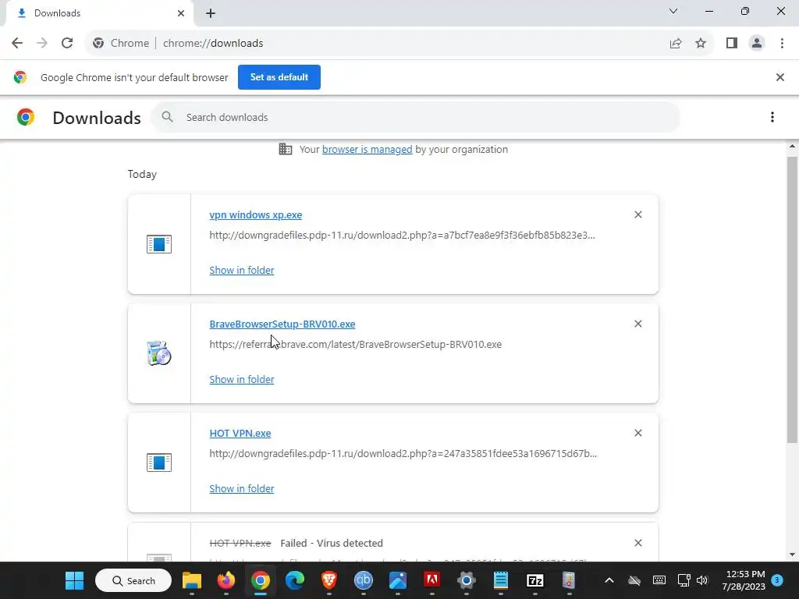
Task: Remove the failed virus detected download entry
Action: [637, 543]
